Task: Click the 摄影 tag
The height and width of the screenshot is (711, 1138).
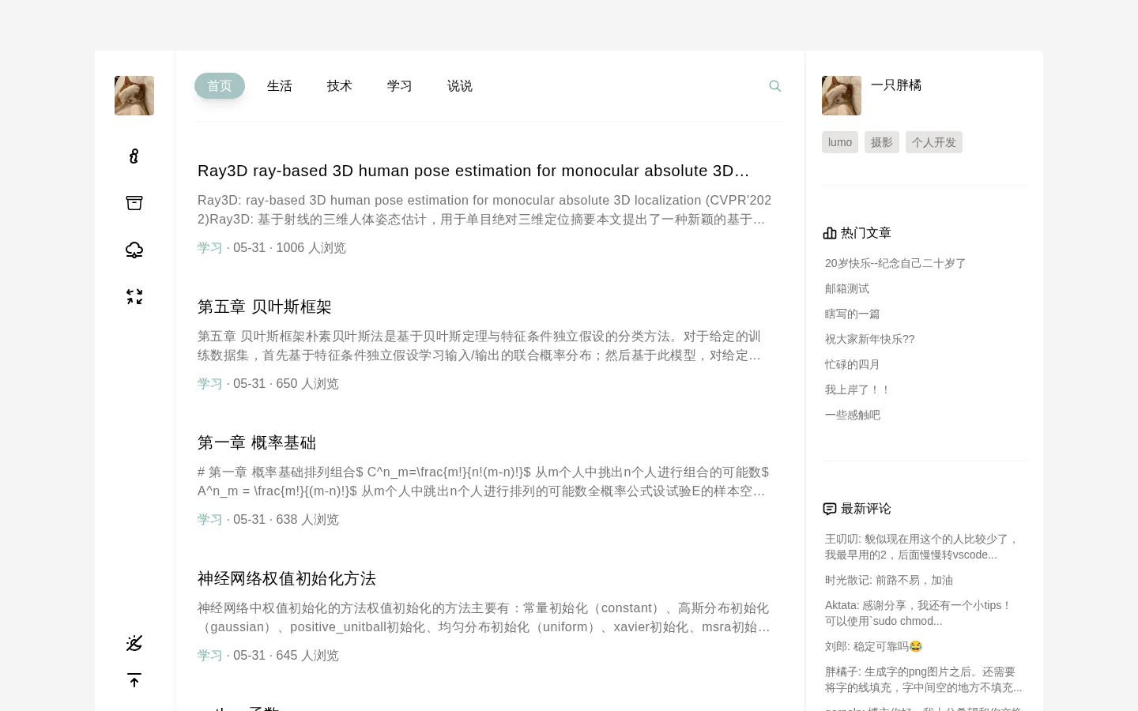Action: [882, 142]
